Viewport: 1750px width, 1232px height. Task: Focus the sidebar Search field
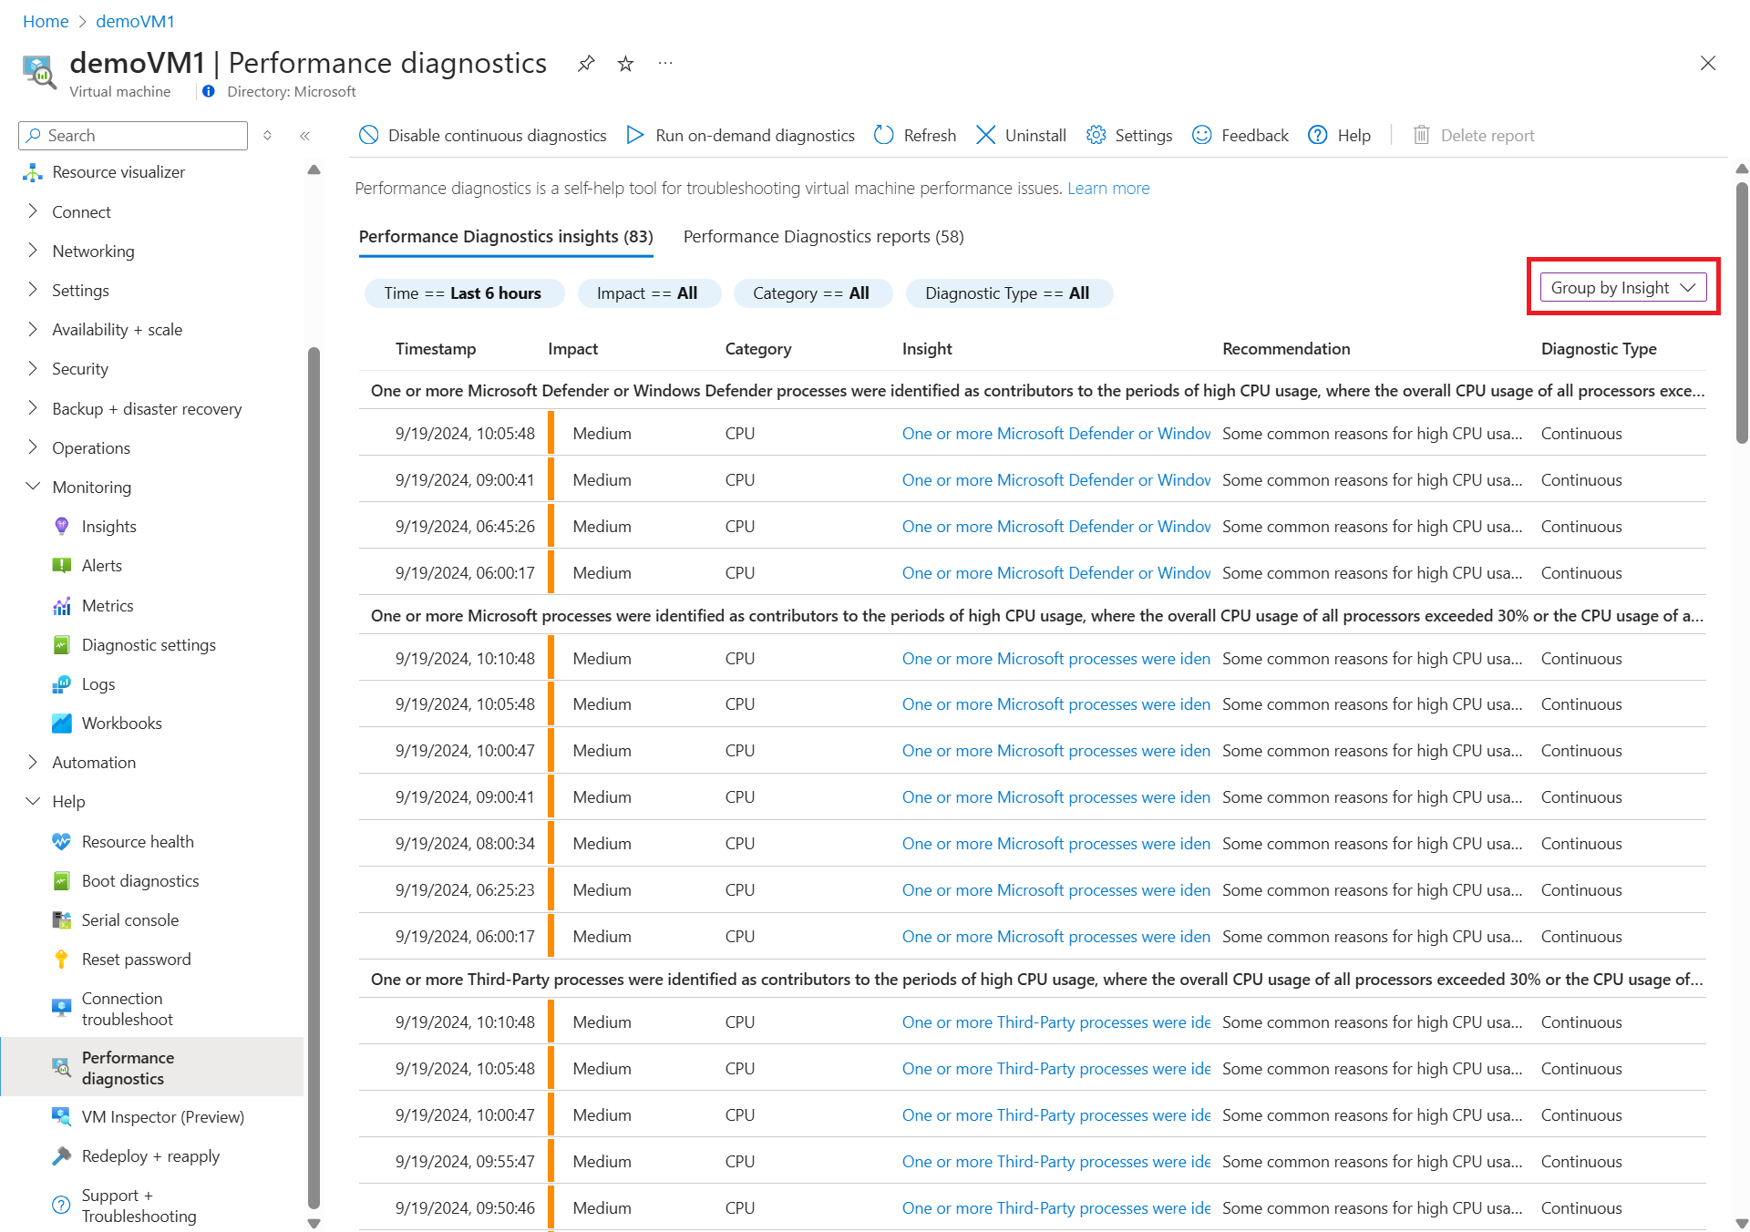pyautogui.click(x=133, y=135)
